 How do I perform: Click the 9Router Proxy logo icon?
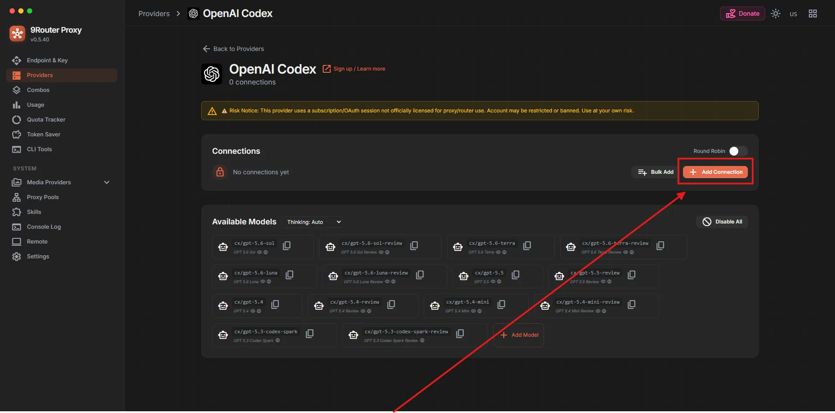[x=17, y=34]
